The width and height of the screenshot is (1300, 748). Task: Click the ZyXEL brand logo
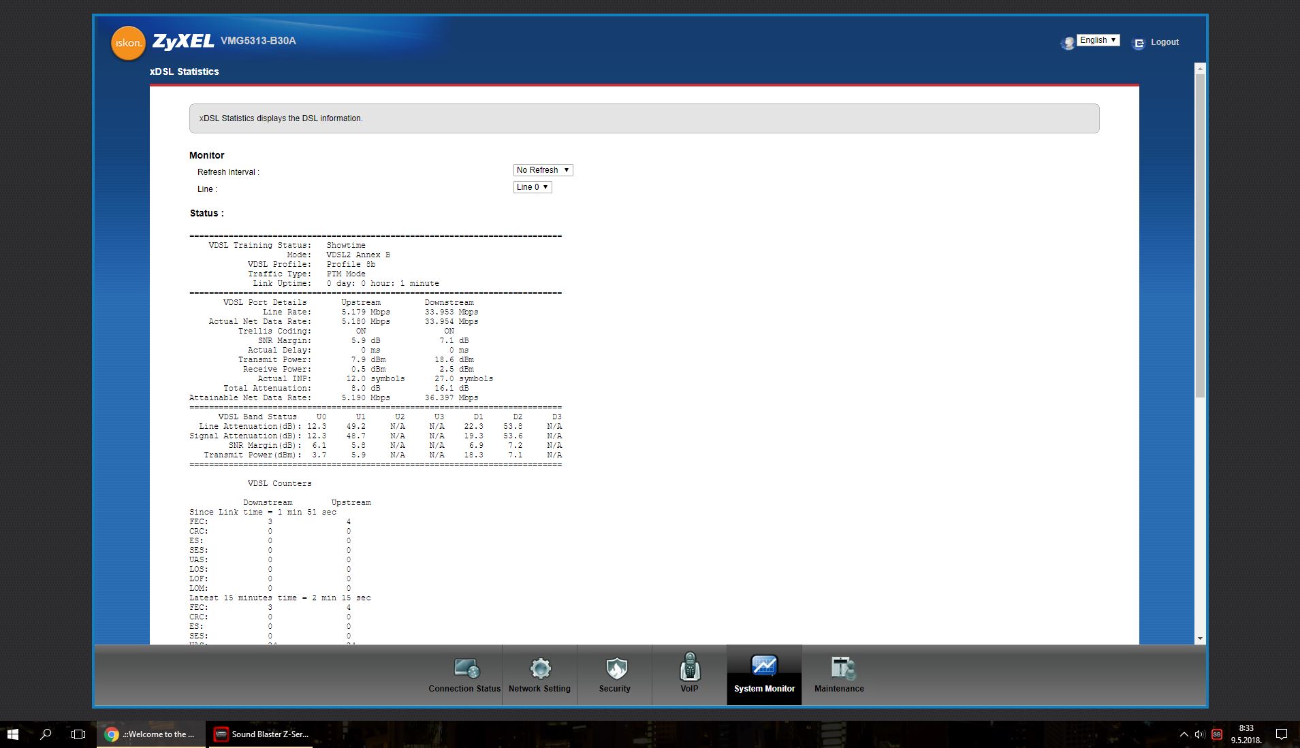coord(183,42)
